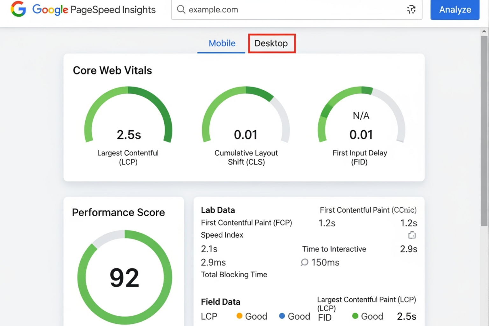Click the blue Good indicator in Field Data

282,316
